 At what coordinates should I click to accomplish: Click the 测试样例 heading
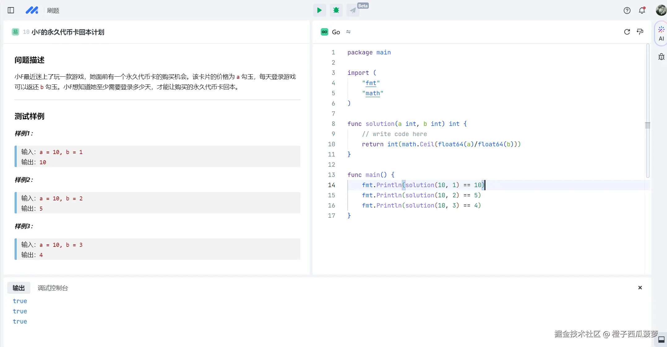coord(29,116)
